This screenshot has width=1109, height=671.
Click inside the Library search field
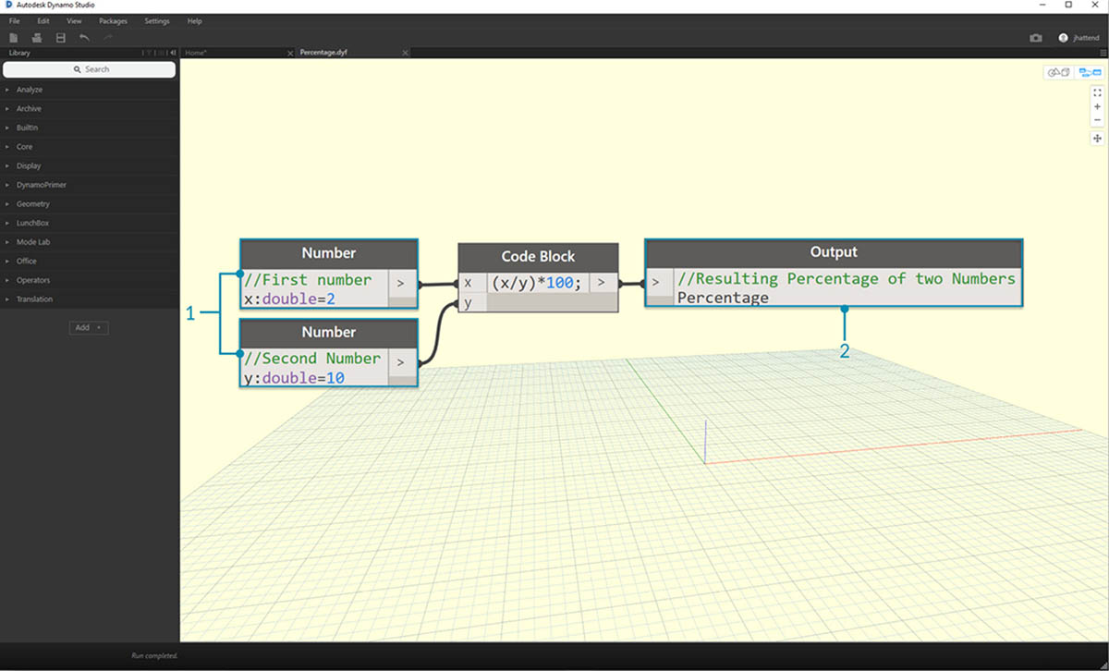pyautogui.click(x=89, y=68)
